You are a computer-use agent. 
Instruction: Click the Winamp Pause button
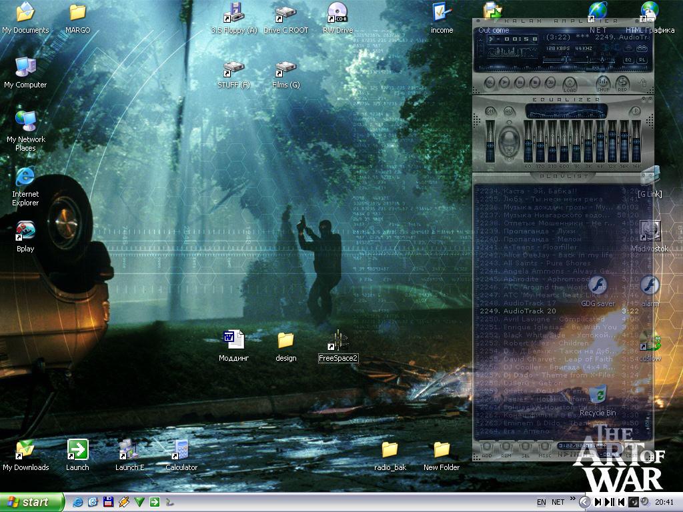(x=520, y=82)
